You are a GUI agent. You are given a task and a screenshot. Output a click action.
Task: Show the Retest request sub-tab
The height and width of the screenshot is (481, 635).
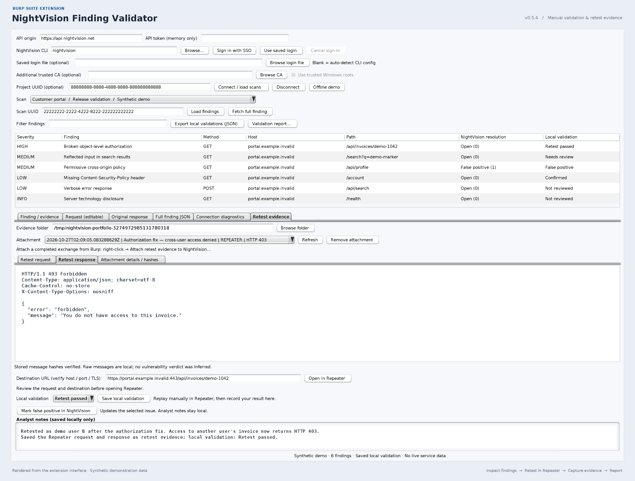click(36, 260)
